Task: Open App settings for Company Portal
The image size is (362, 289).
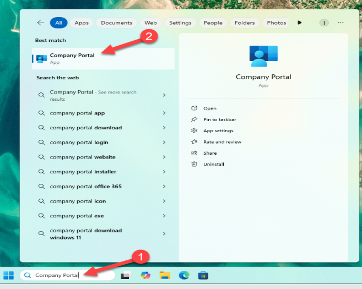Action: [218, 130]
